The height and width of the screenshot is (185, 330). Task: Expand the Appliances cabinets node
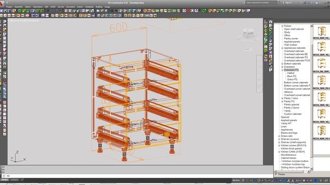(283, 48)
